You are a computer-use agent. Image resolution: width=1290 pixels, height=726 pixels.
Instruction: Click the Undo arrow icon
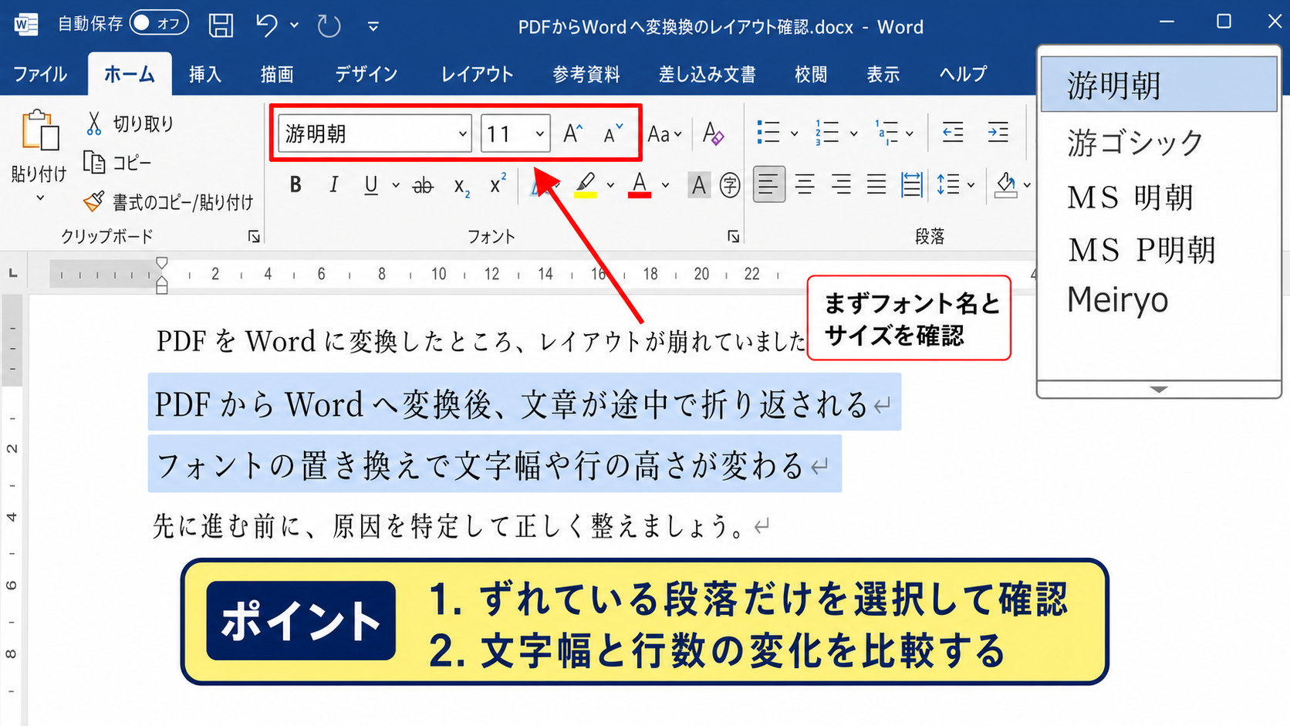point(267,25)
